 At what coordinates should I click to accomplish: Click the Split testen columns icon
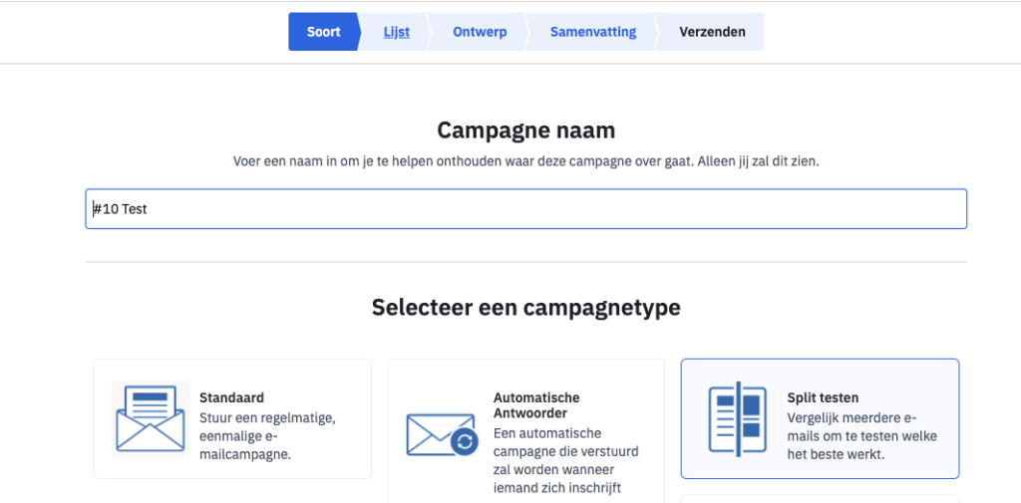736,418
